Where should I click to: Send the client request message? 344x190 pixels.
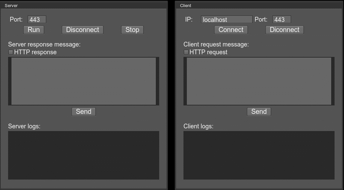(259, 112)
